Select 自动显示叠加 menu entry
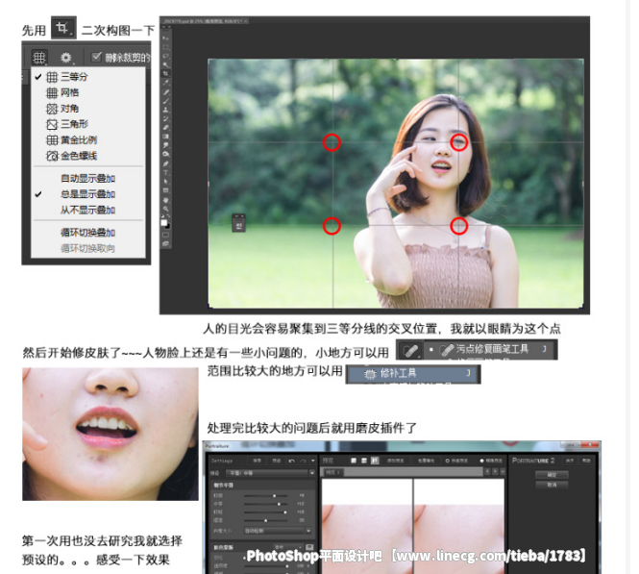The width and height of the screenshot is (639, 574). tap(88, 178)
